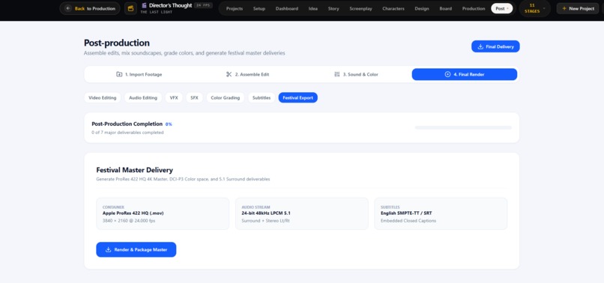Open the Characters stage
The height and width of the screenshot is (283, 604).
coord(393,8)
